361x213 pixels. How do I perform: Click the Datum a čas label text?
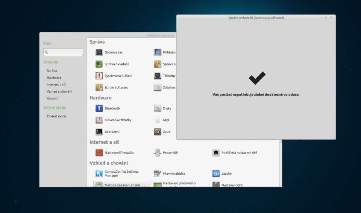(x=114, y=52)
